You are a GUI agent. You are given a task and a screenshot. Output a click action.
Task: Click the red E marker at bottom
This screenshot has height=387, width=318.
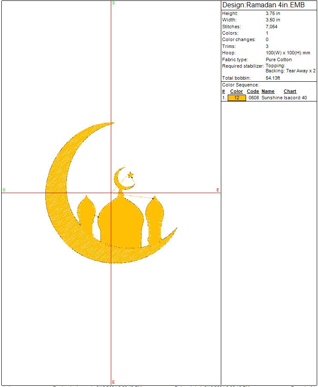click(113, 382)
